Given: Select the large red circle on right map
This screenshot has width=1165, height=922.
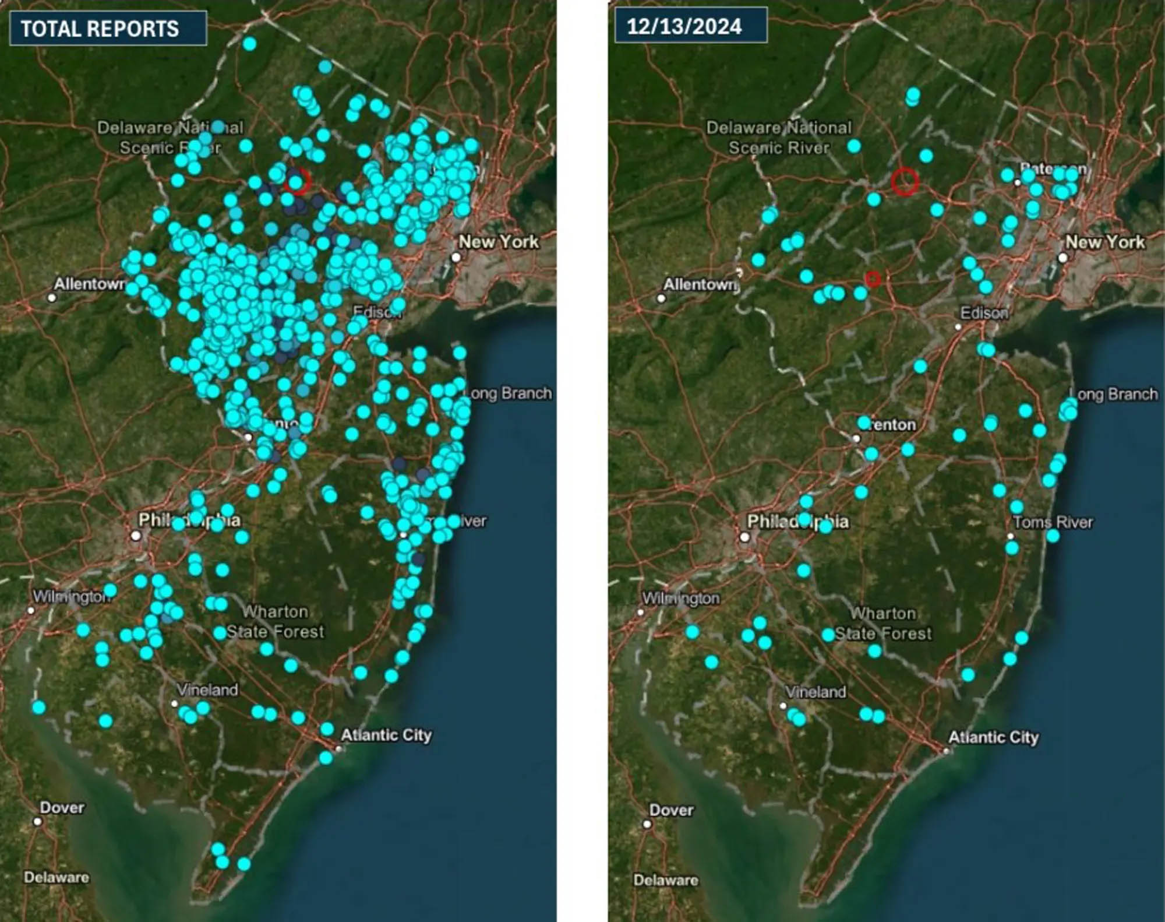Looking at the screenshot, I should tap(905, 181).
